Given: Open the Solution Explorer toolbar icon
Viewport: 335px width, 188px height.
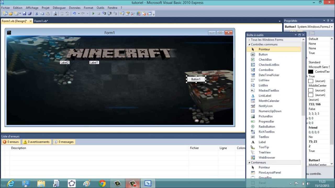Looking at the screenshot, I should [x=122, y=14].
